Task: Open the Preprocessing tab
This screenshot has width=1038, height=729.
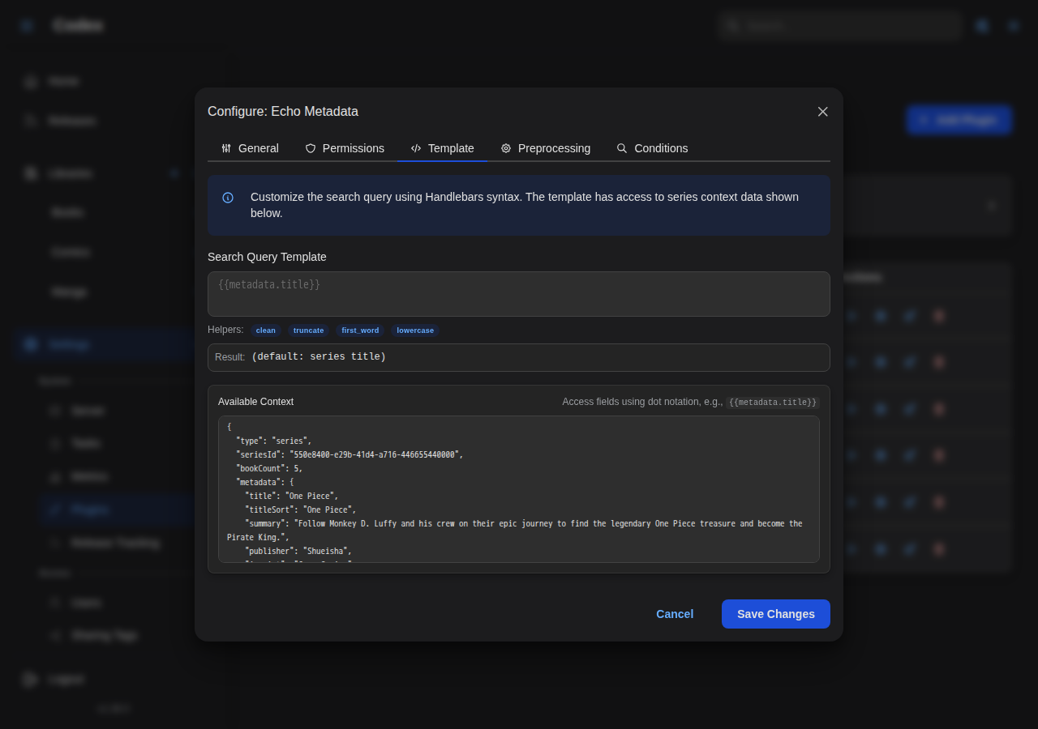Action: click(545, 148)
